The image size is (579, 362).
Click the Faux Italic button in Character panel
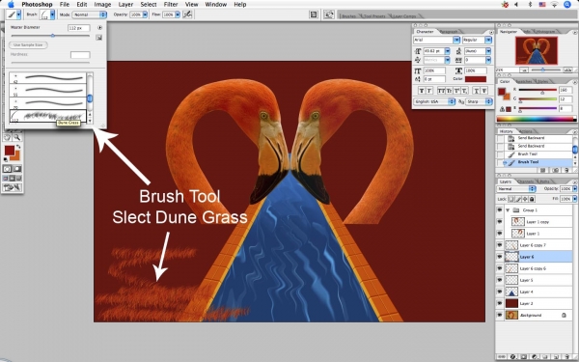pyautogui.click(x=429, y=90)
